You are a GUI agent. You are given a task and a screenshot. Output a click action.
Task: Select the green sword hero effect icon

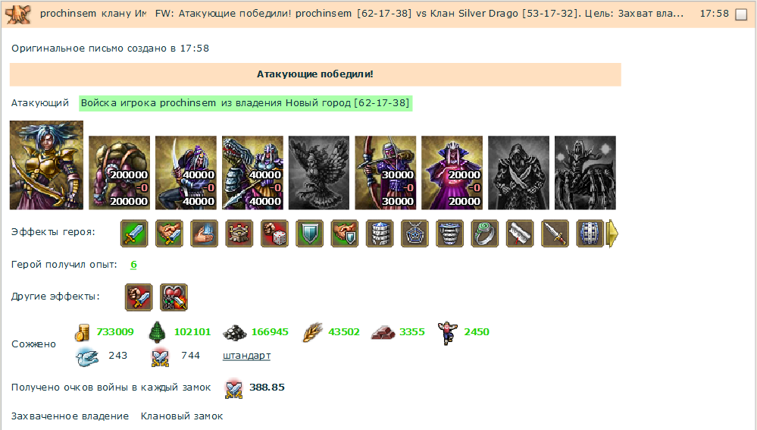(x=134, y=234)
